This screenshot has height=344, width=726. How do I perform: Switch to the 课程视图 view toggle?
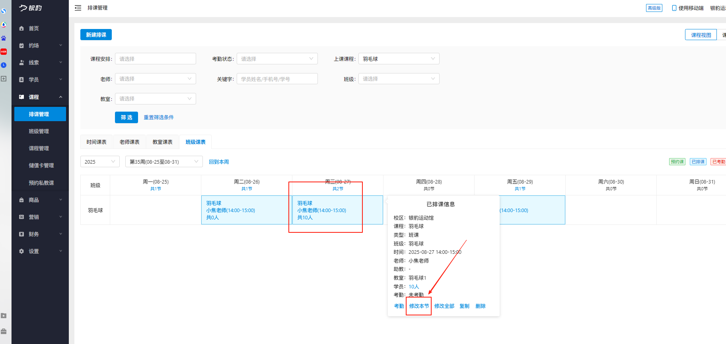701,35
